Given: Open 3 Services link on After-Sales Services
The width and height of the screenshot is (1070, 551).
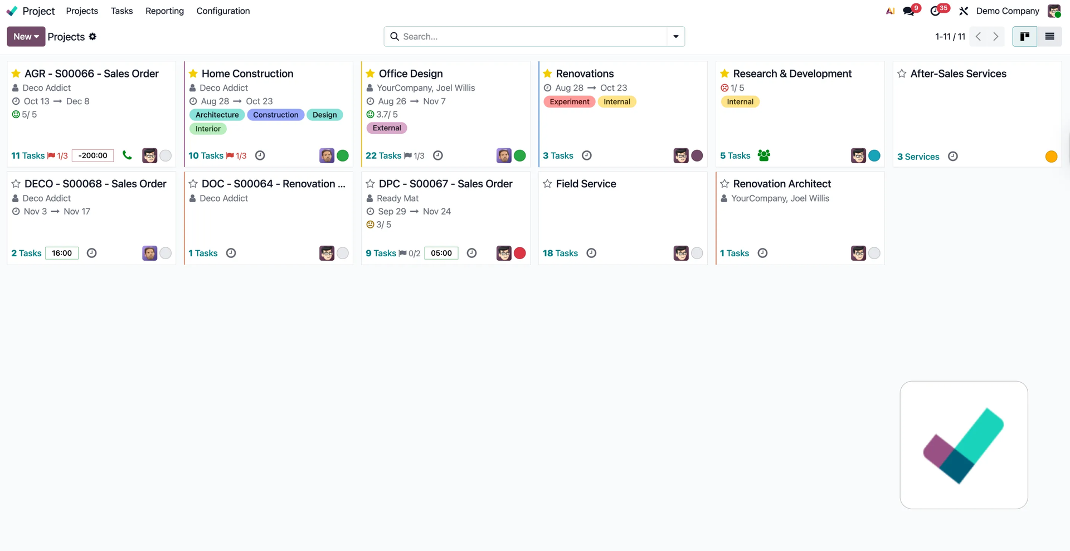Looking at the screenshot, I should coord(918,157).
